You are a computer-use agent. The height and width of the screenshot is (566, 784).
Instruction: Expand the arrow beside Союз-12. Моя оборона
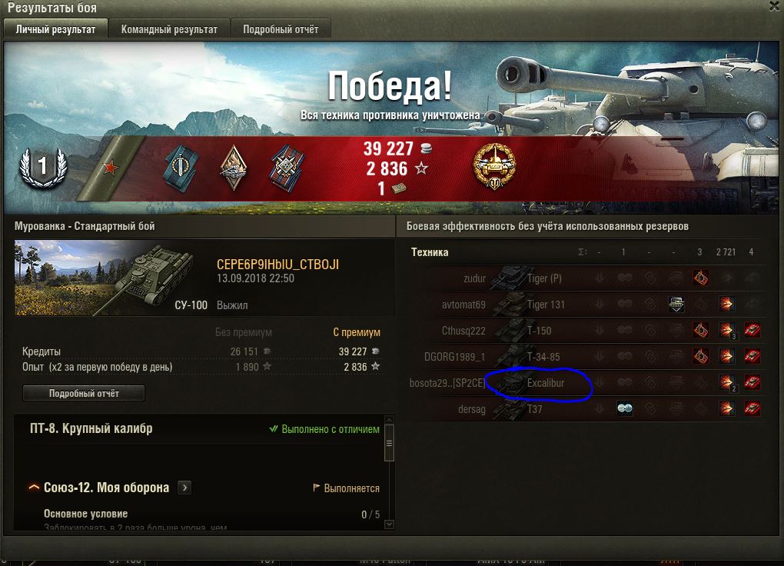pos(184,488)
